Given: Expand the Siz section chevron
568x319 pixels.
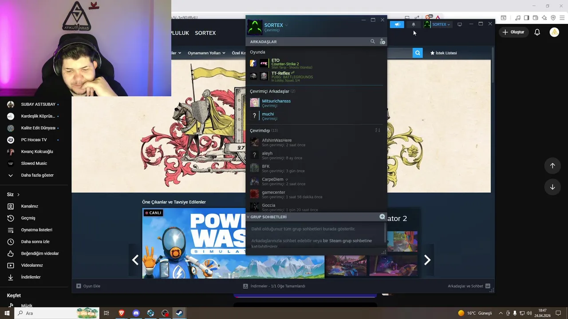Looking at the screenshot, I should [18, 195].
